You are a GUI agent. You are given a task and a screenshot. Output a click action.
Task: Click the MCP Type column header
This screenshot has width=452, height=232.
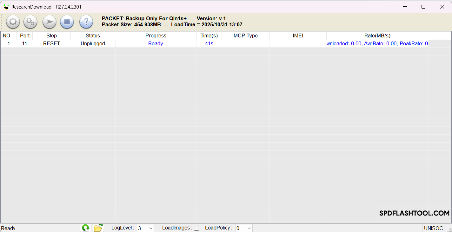coord(245,36)
